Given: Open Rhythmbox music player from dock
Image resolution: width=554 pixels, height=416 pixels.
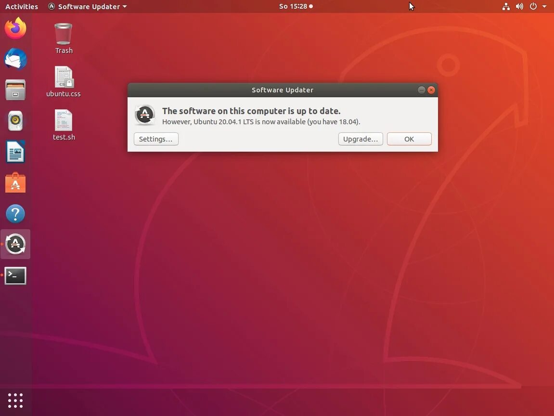Looking at the screenshot, I should [x=15, y=120].
